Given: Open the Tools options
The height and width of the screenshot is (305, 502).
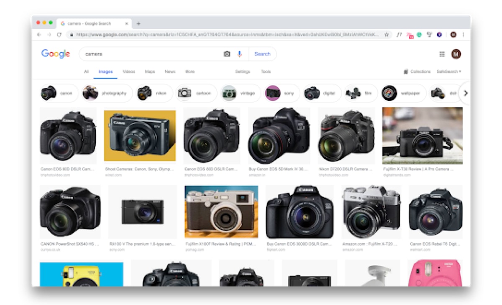Looking at the screenshot, I should (x=266, y=71).
